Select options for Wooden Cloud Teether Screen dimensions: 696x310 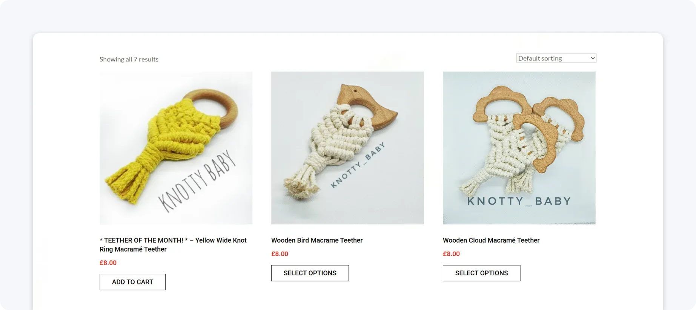(481, 273)
